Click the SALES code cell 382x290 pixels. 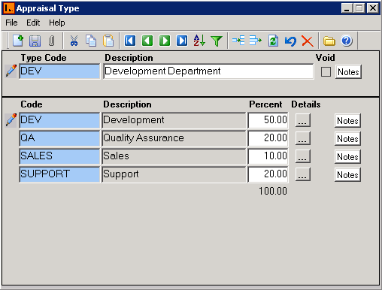(59, 156)
